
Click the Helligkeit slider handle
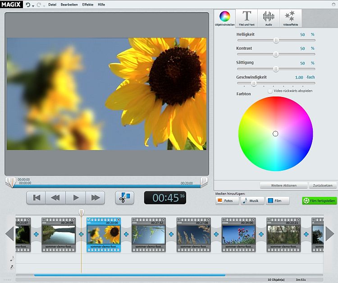(276, 40)
